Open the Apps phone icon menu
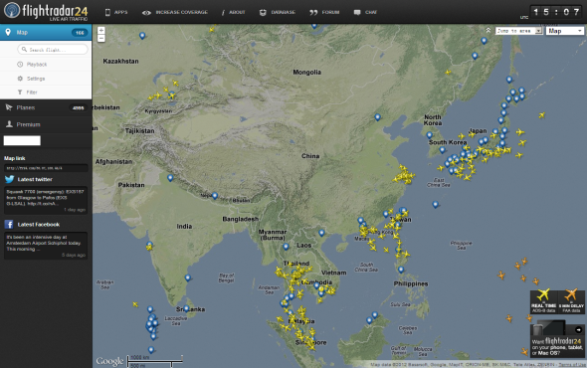587x368 pixels. pos(107,12)
